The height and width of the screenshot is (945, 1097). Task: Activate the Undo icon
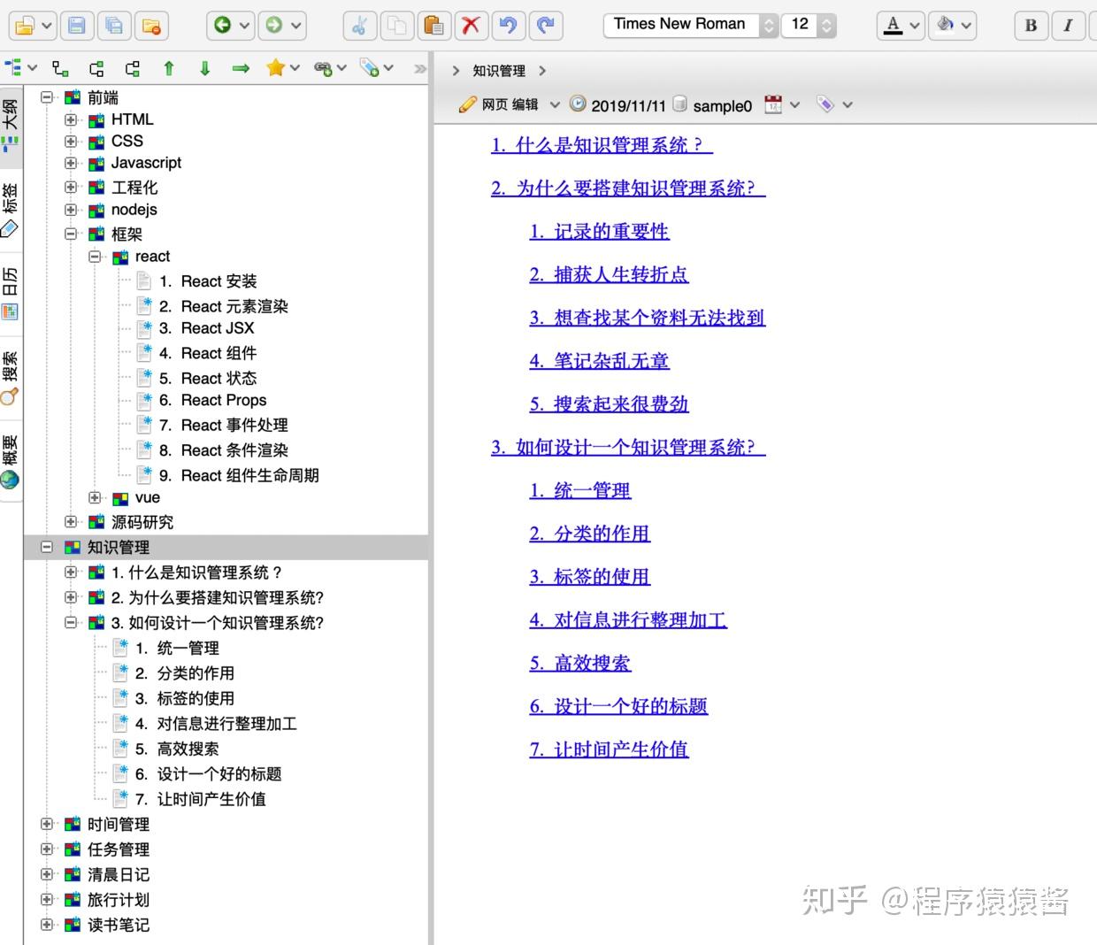tap(508, 25)
